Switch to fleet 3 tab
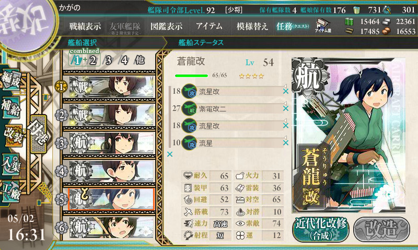Screen dimensions: 418x250 [x=108, y=60]
